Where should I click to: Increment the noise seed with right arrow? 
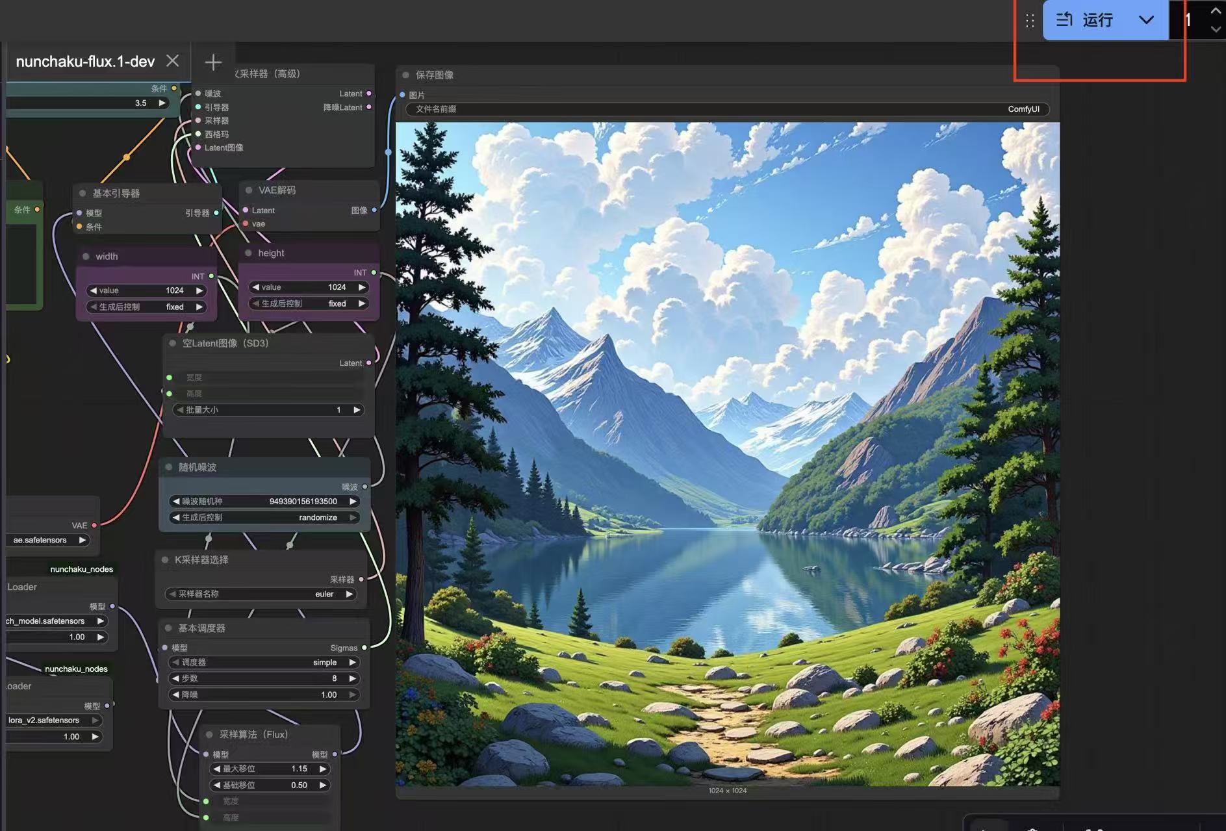353,502
